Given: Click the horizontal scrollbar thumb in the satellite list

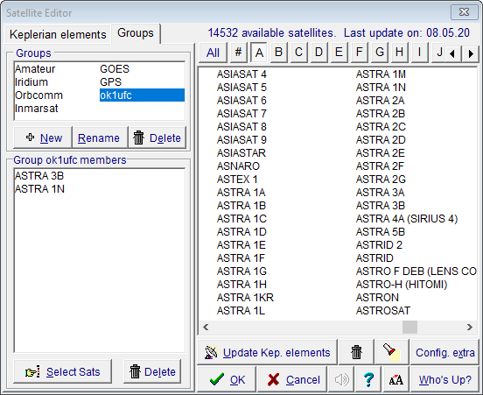Looking at the screenshot, I should (x=409, y=328).
